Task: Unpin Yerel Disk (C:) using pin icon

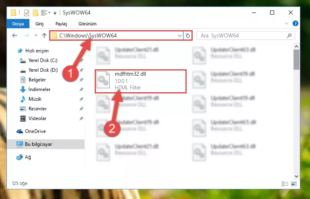Action: click(x=81, y=60)
